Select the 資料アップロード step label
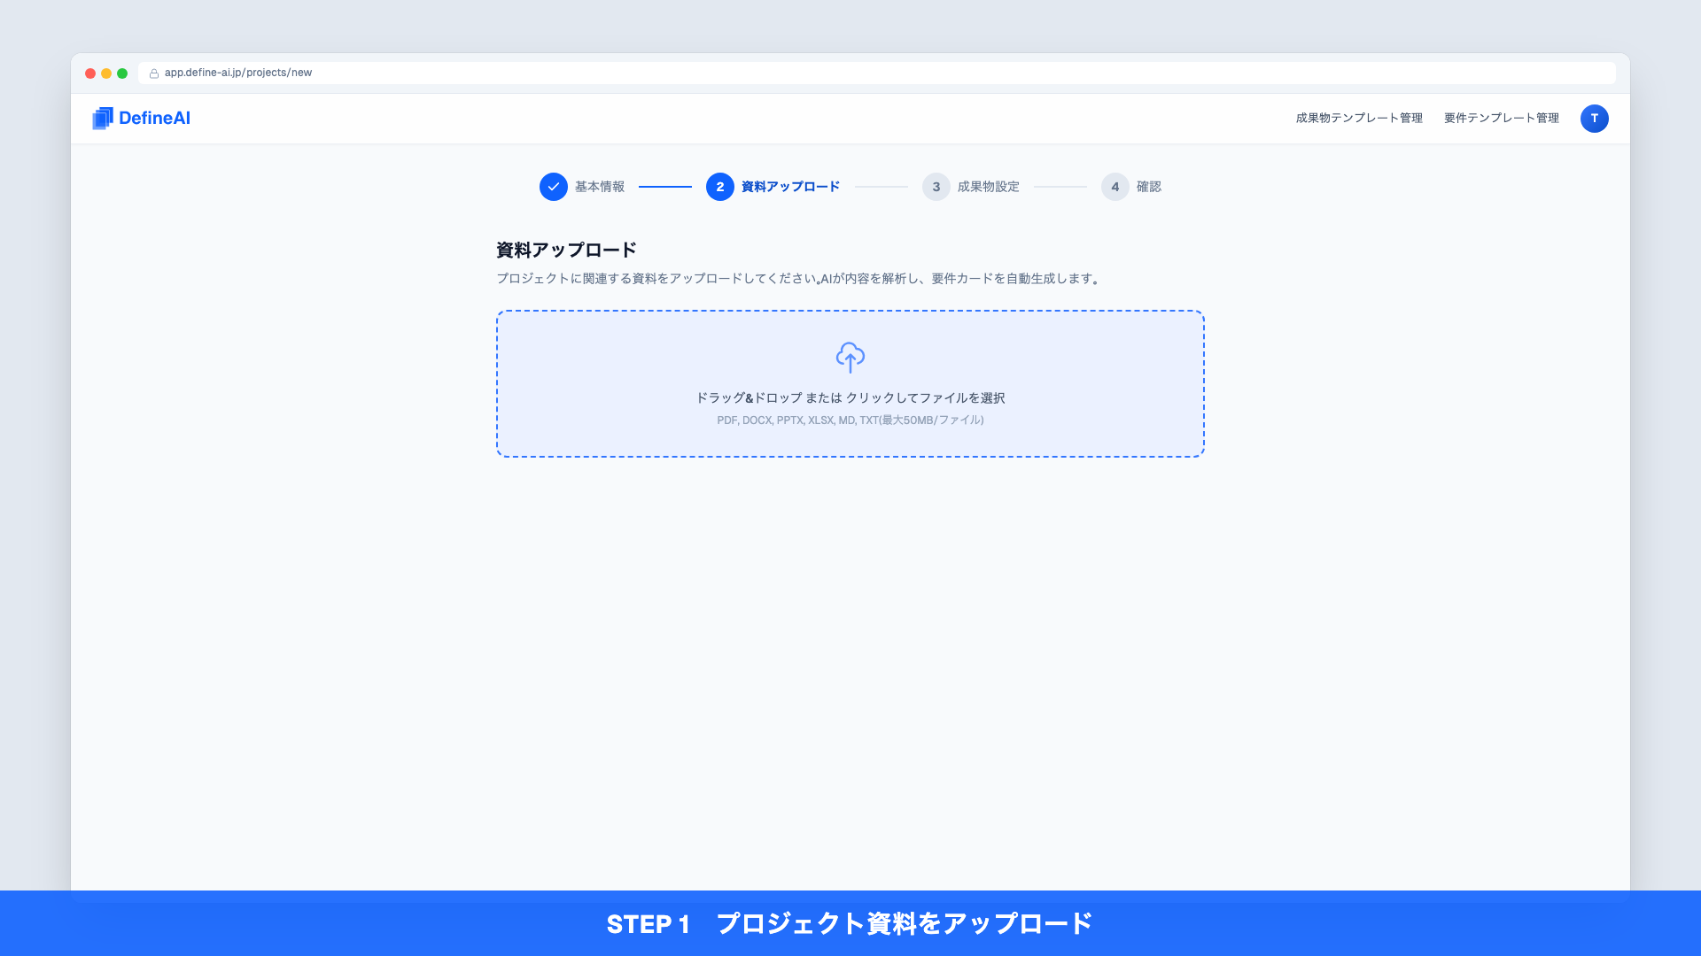1701x956 pixels. [790, 187]
